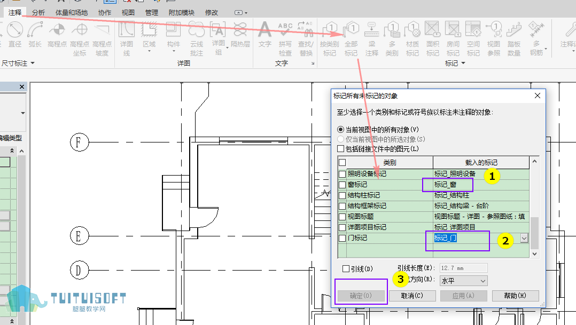This screenshot has width=576, height=325.
Task: Select the 房间标记 room tag tool
Action: [453, 38]
